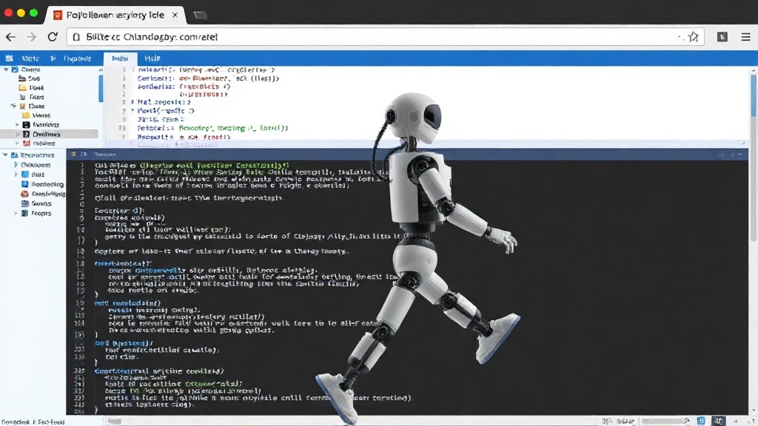Expand the last row of the upper file tree
Image resolution: width=758 pixels, height=426 pixels.
click(x=18, y=143)
